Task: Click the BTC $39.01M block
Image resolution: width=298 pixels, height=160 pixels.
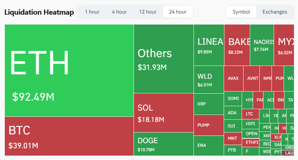Action: pyautogui.click(x=69, y=136)
